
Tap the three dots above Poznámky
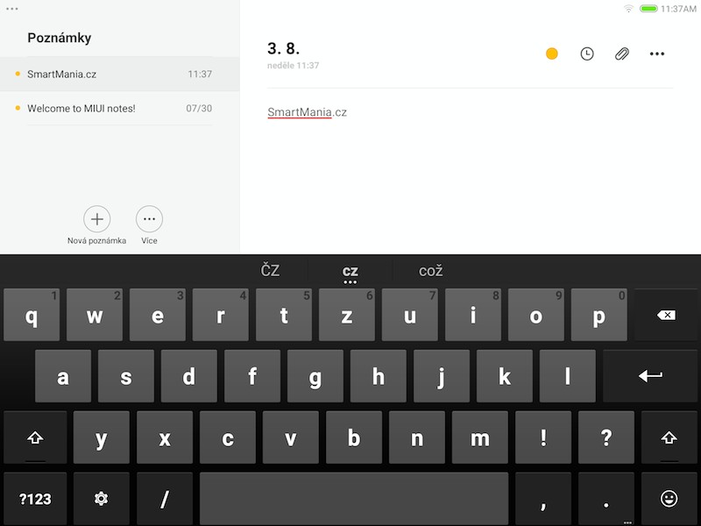tap(12, 9)
